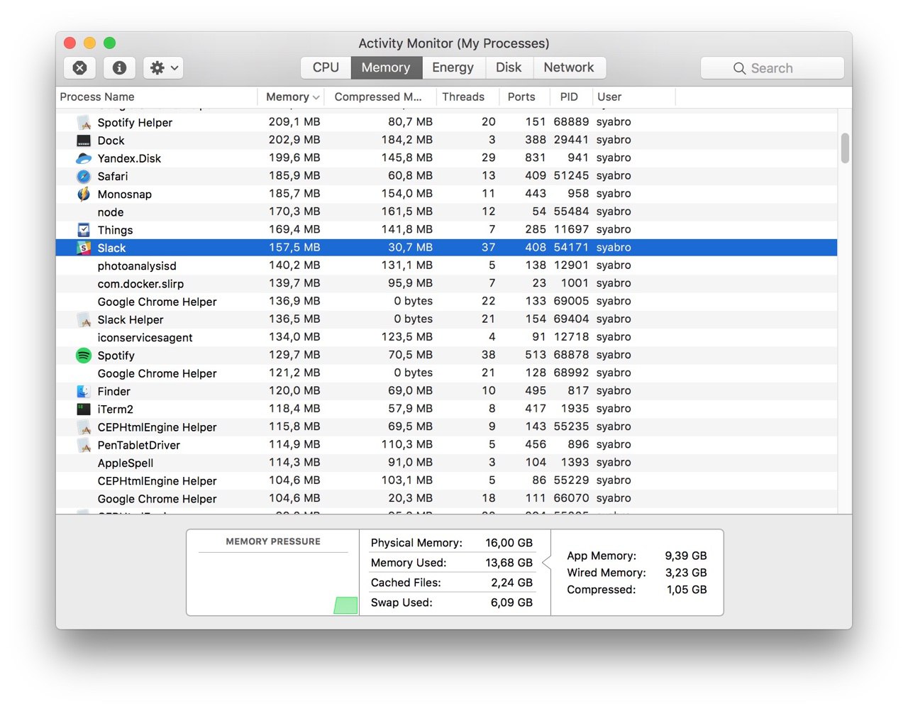The image size is (908, 709).
Task: Click the Dock process icon
Action: 84,141
